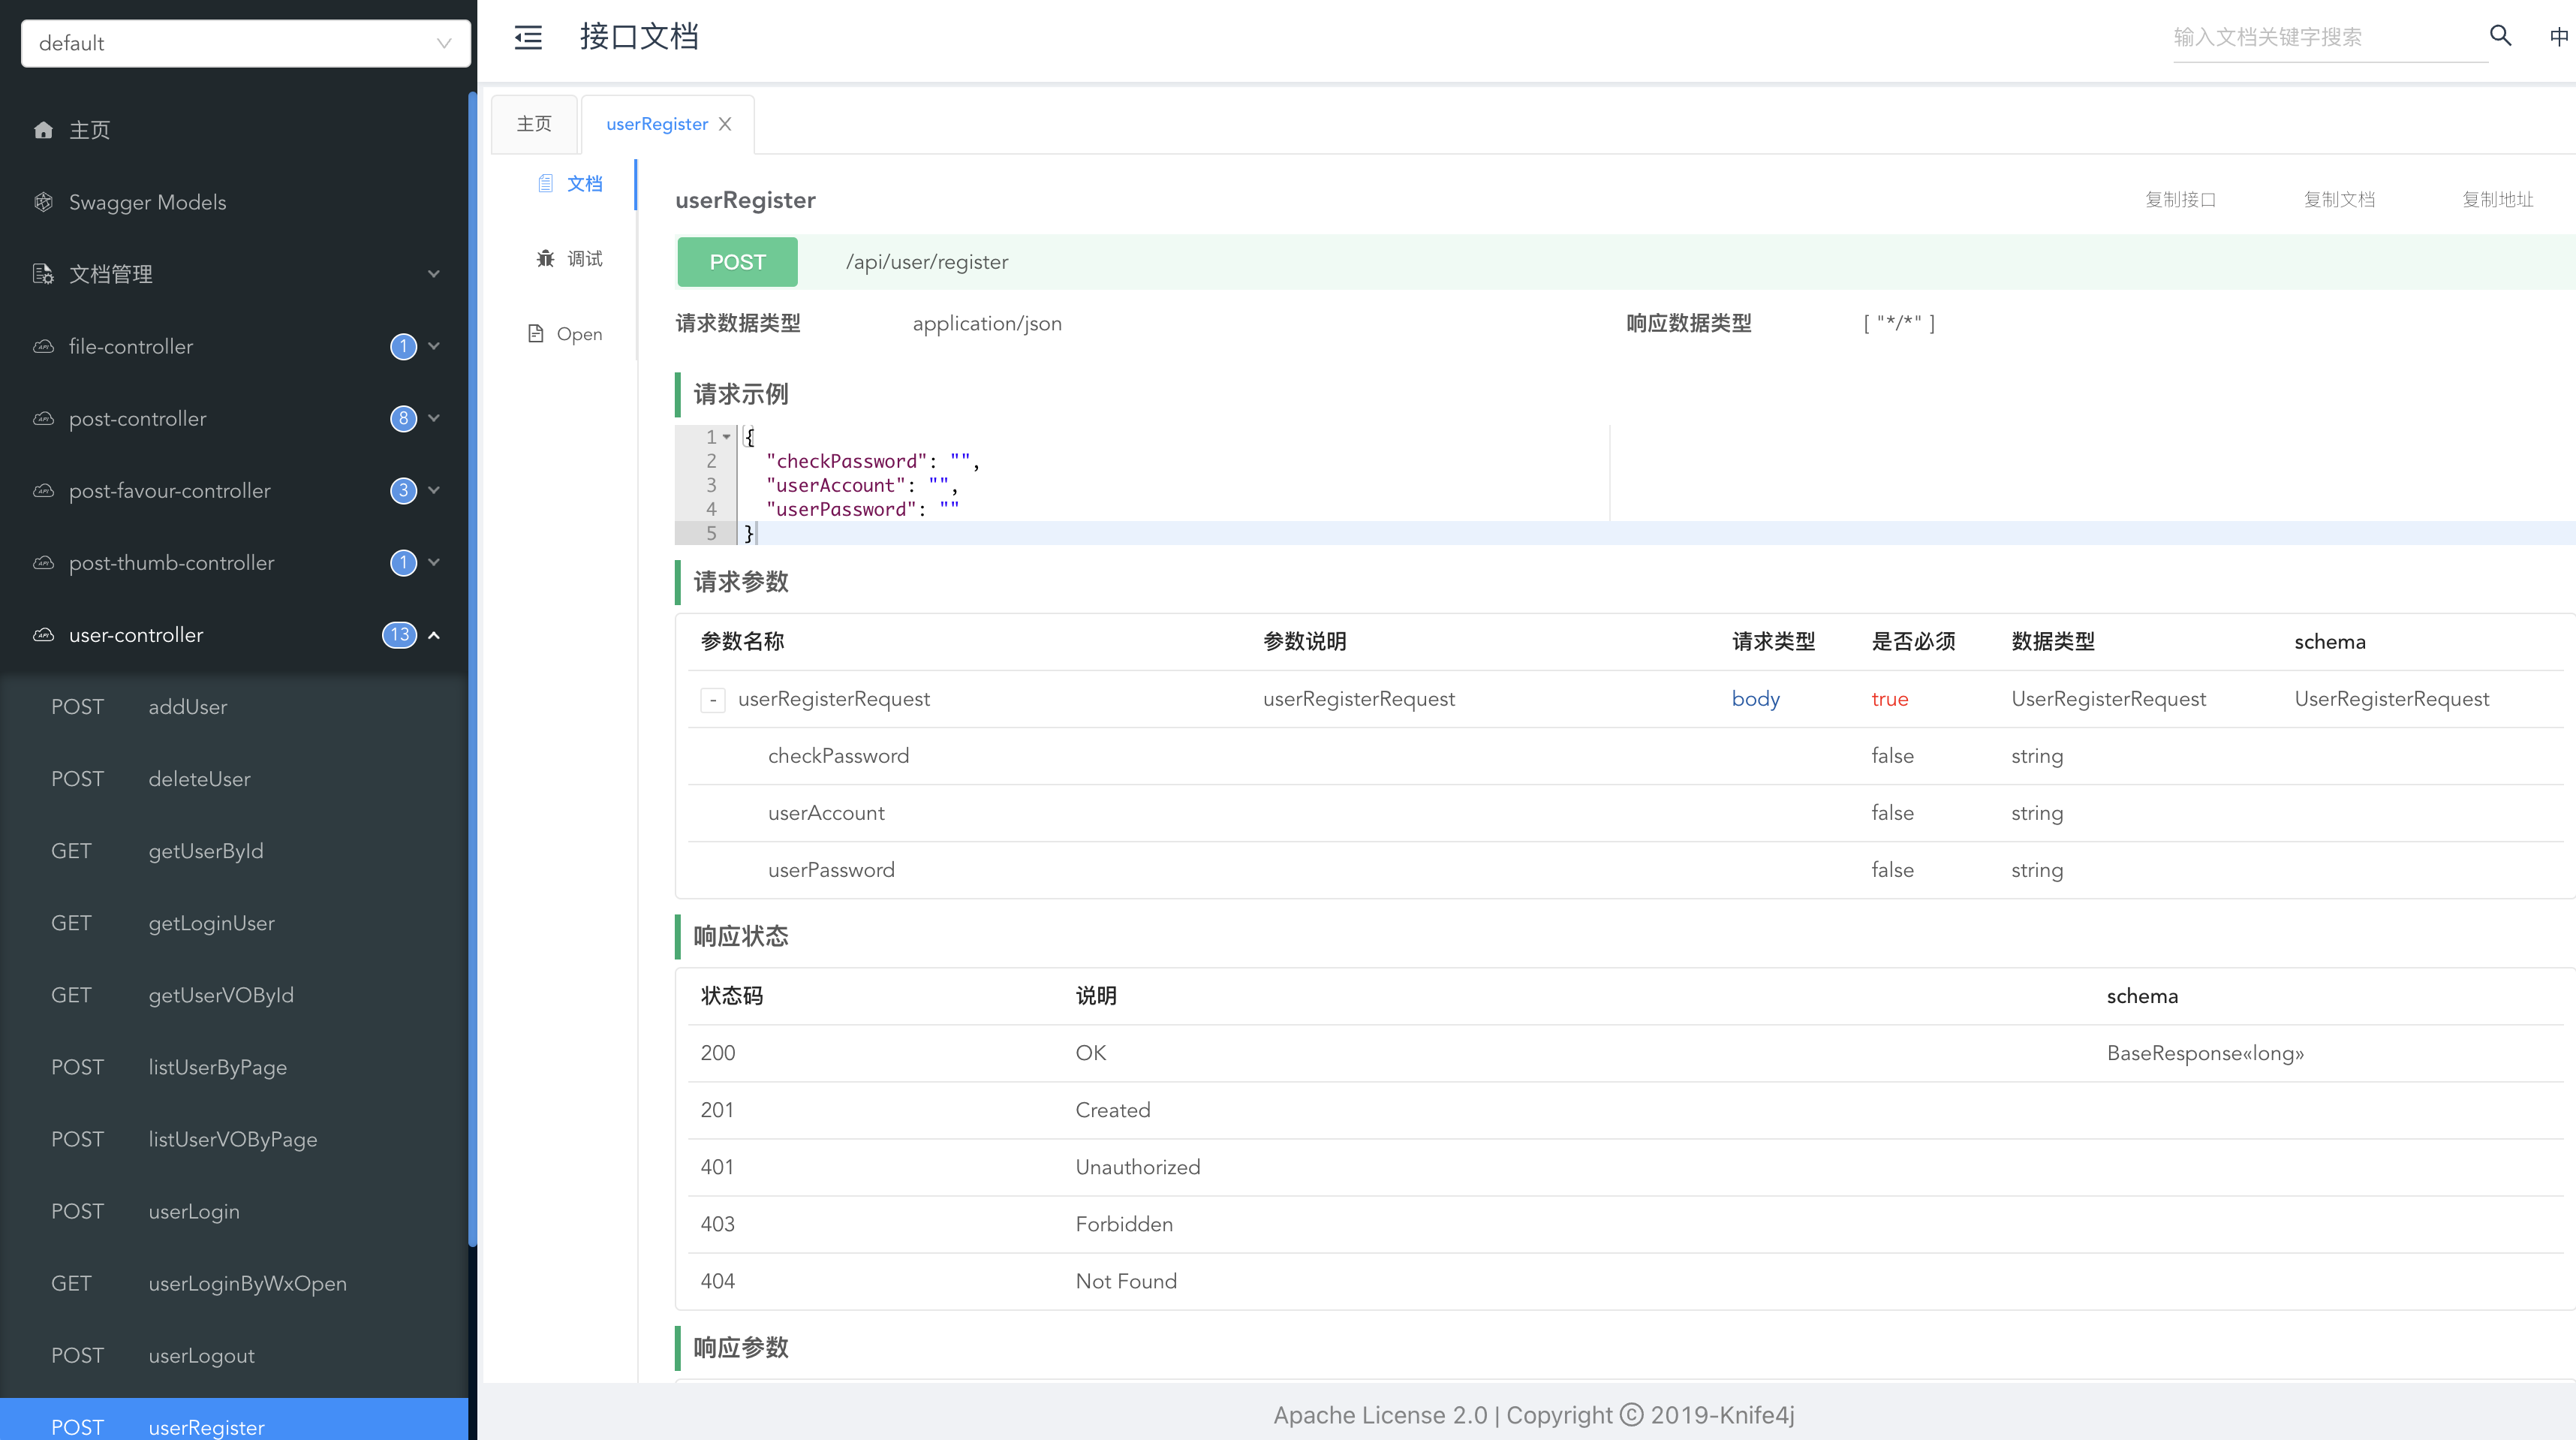
Task: Click the Open file icon
Action: pos(536,334)
